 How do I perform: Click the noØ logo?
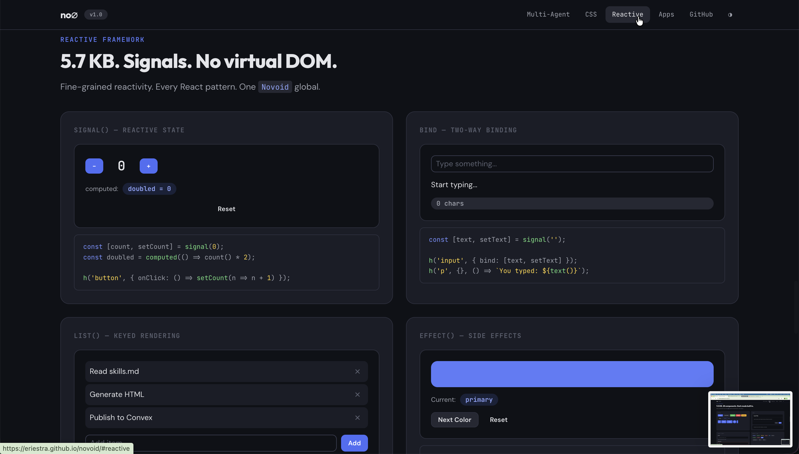[69, 15]
